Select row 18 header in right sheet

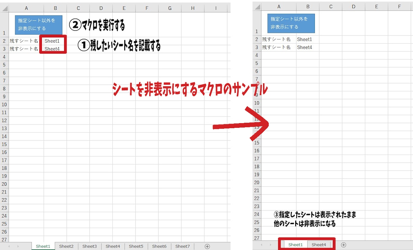pos(257,166)
